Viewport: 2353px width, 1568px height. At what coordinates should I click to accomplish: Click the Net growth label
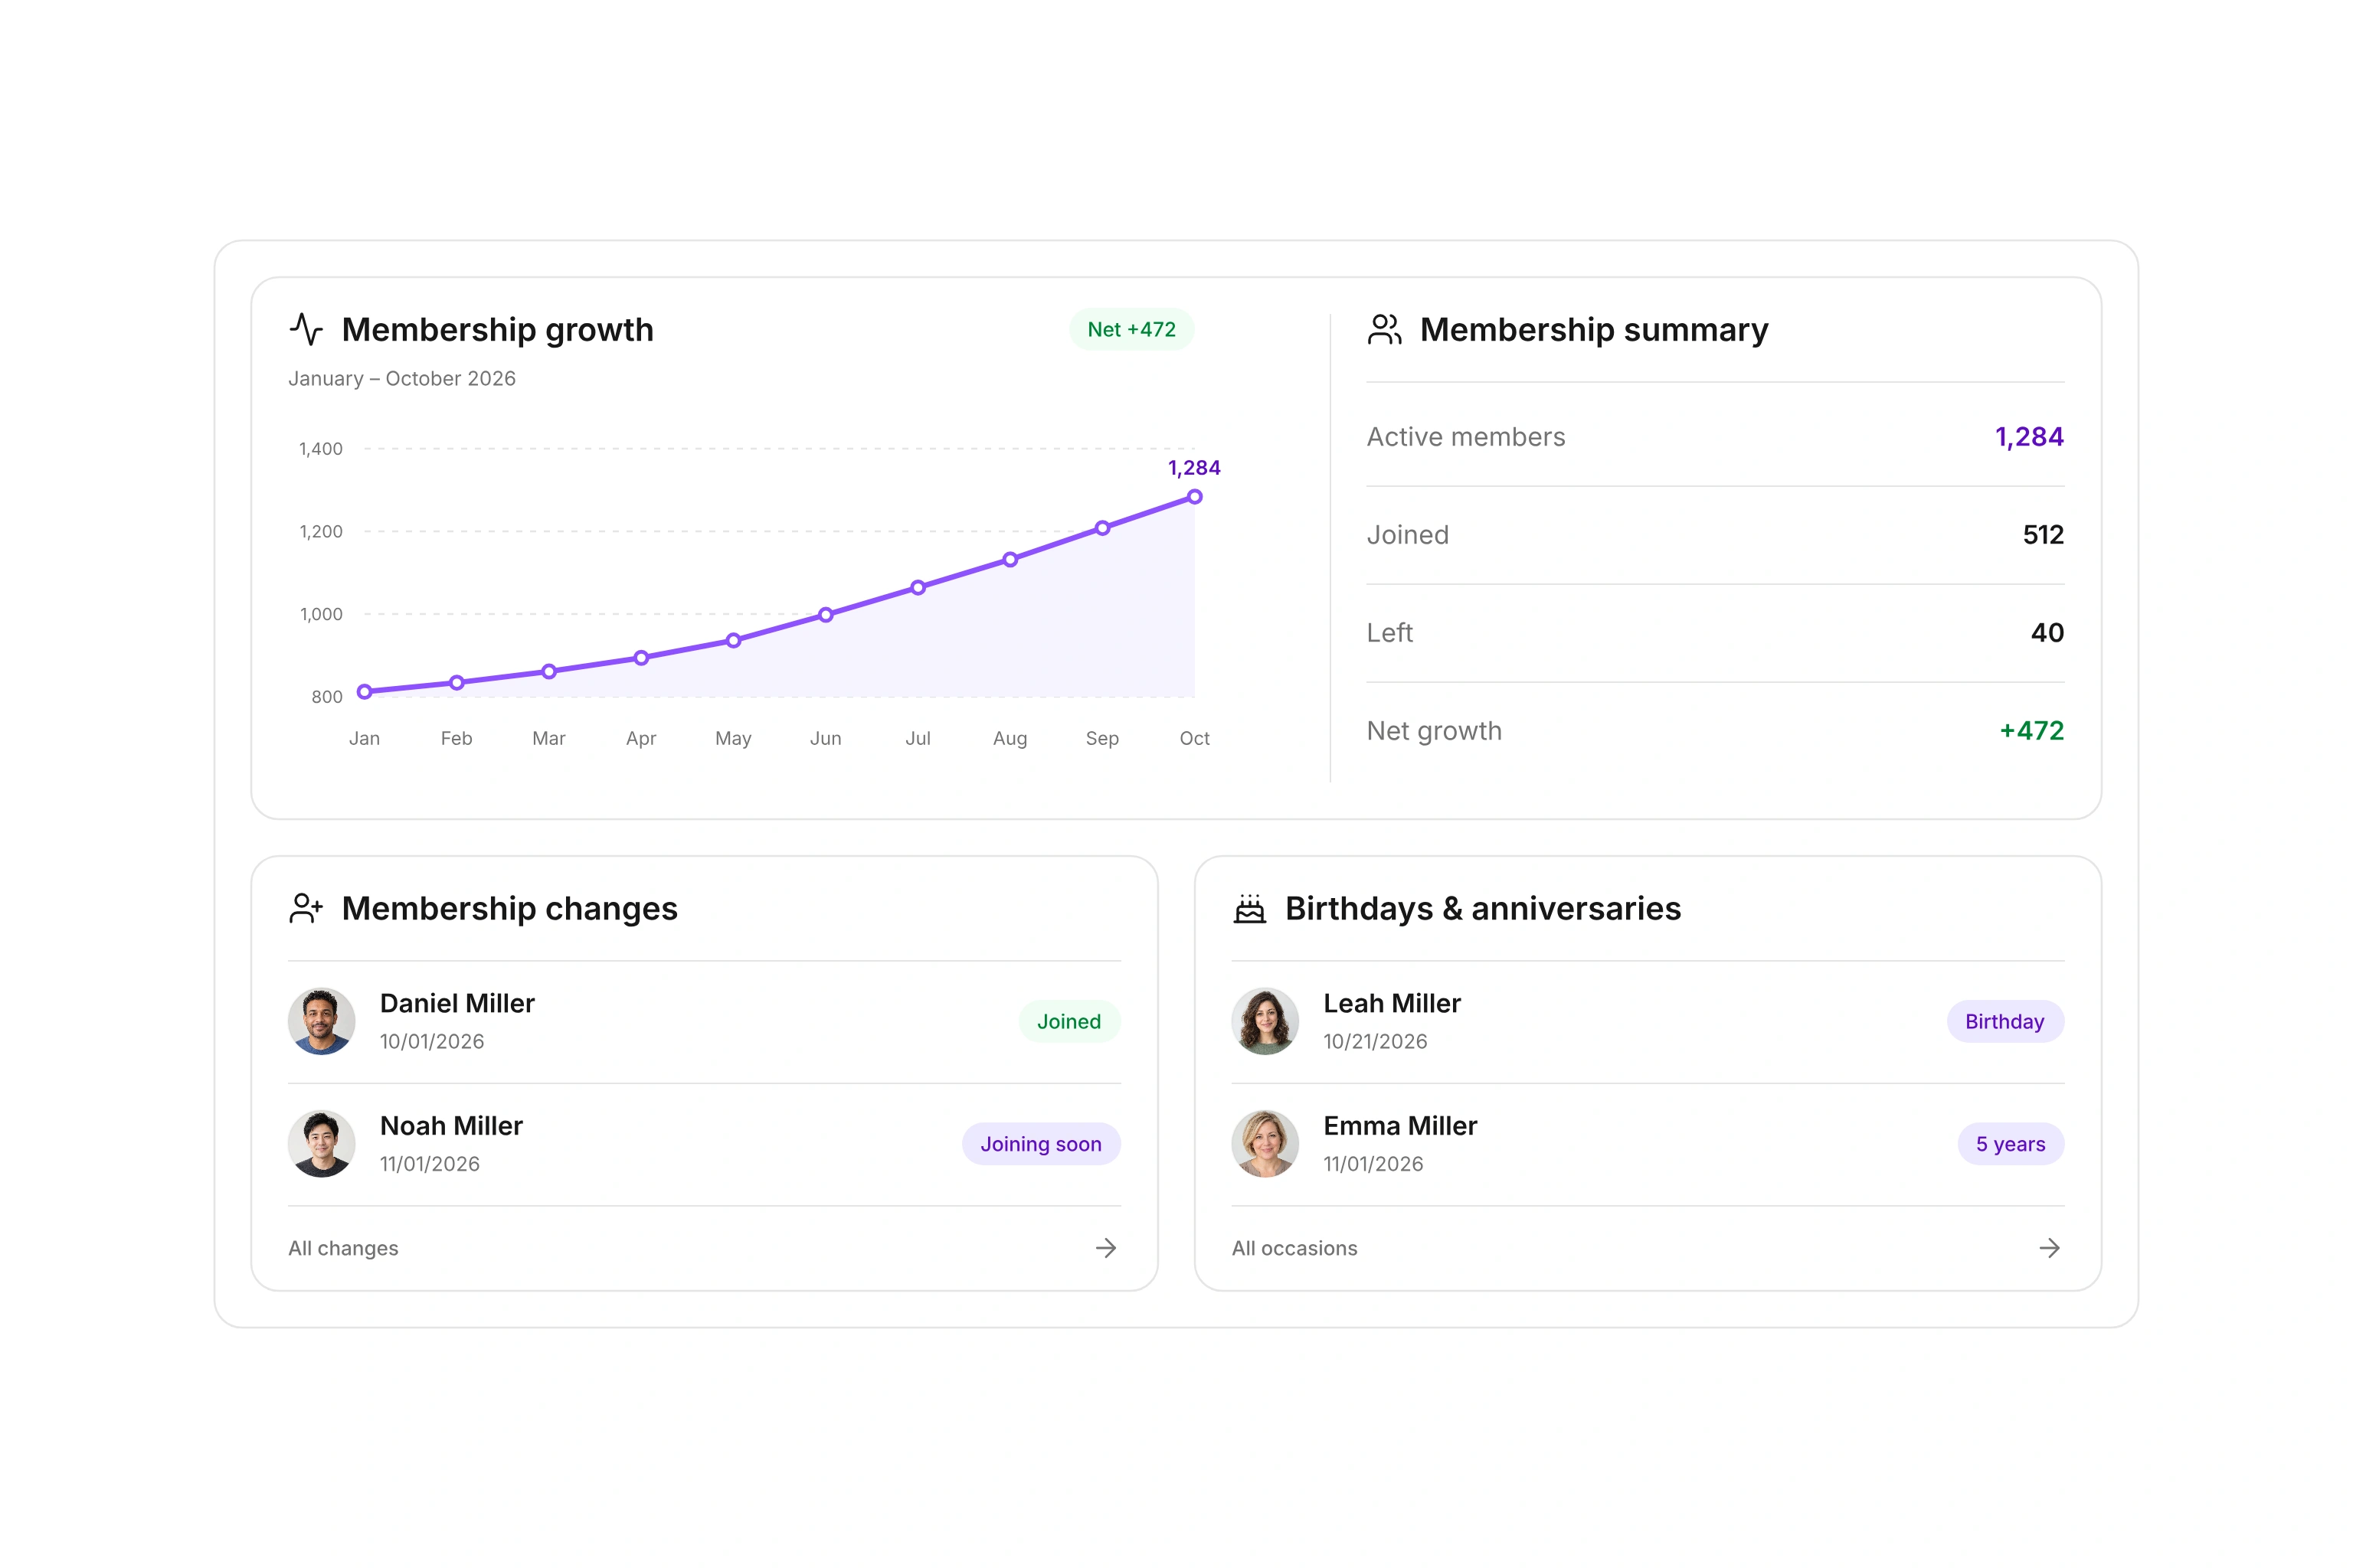pos(1435,731)
